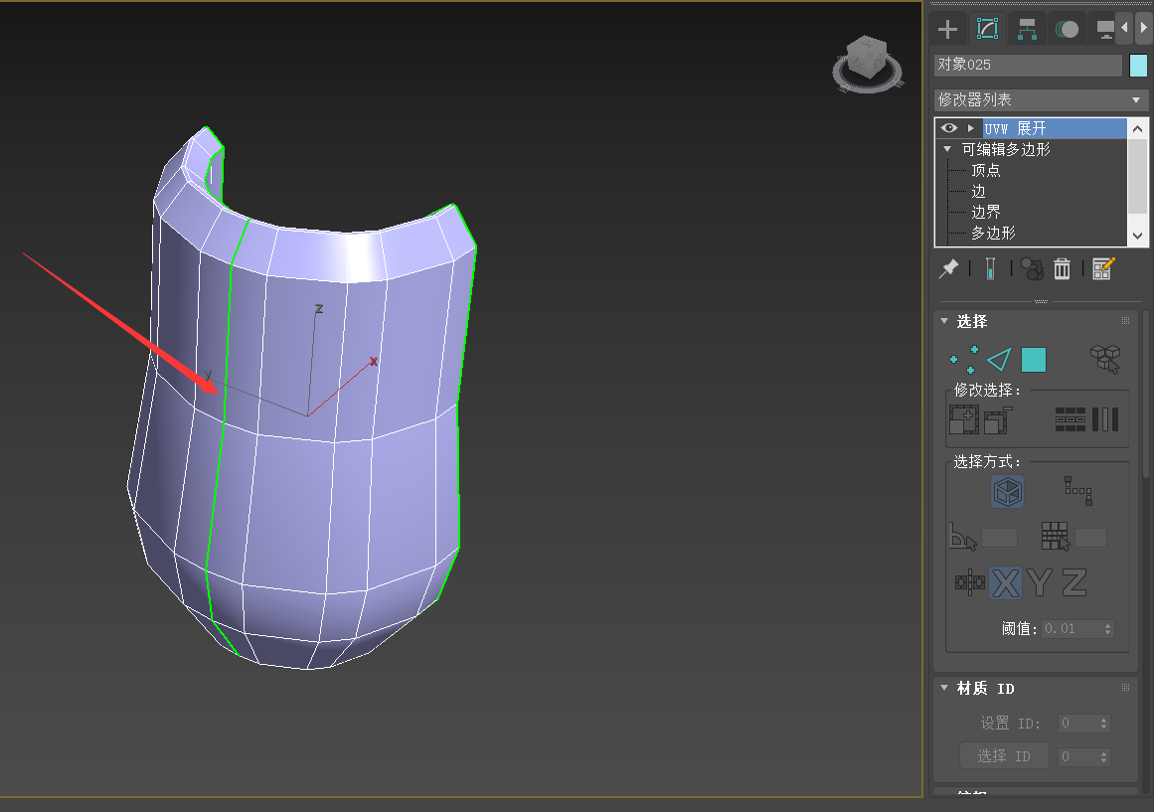Click the 阈值 threshold spinner arrows
Screen dimensions: 1154x812
coord(1107,629)
